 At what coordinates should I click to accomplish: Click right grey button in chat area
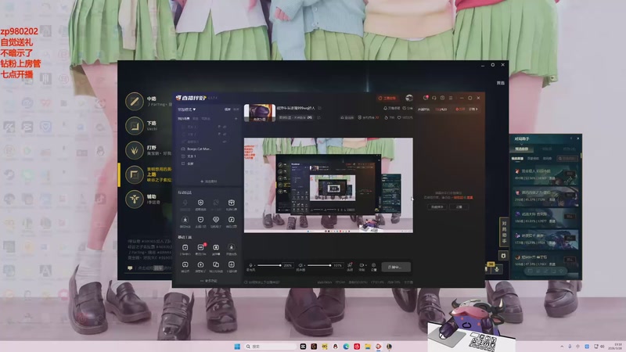tap(459, 207)
